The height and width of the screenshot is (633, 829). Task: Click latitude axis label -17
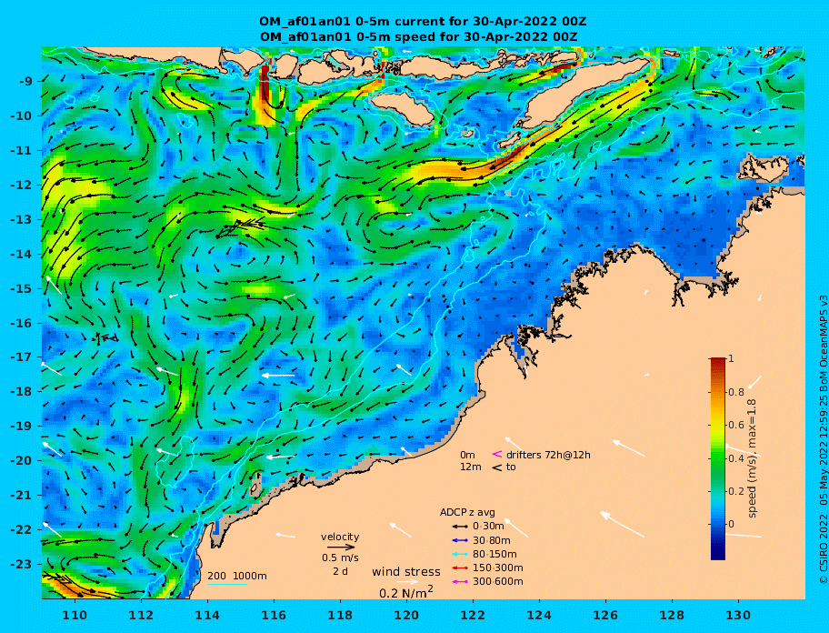pos(22,357)
